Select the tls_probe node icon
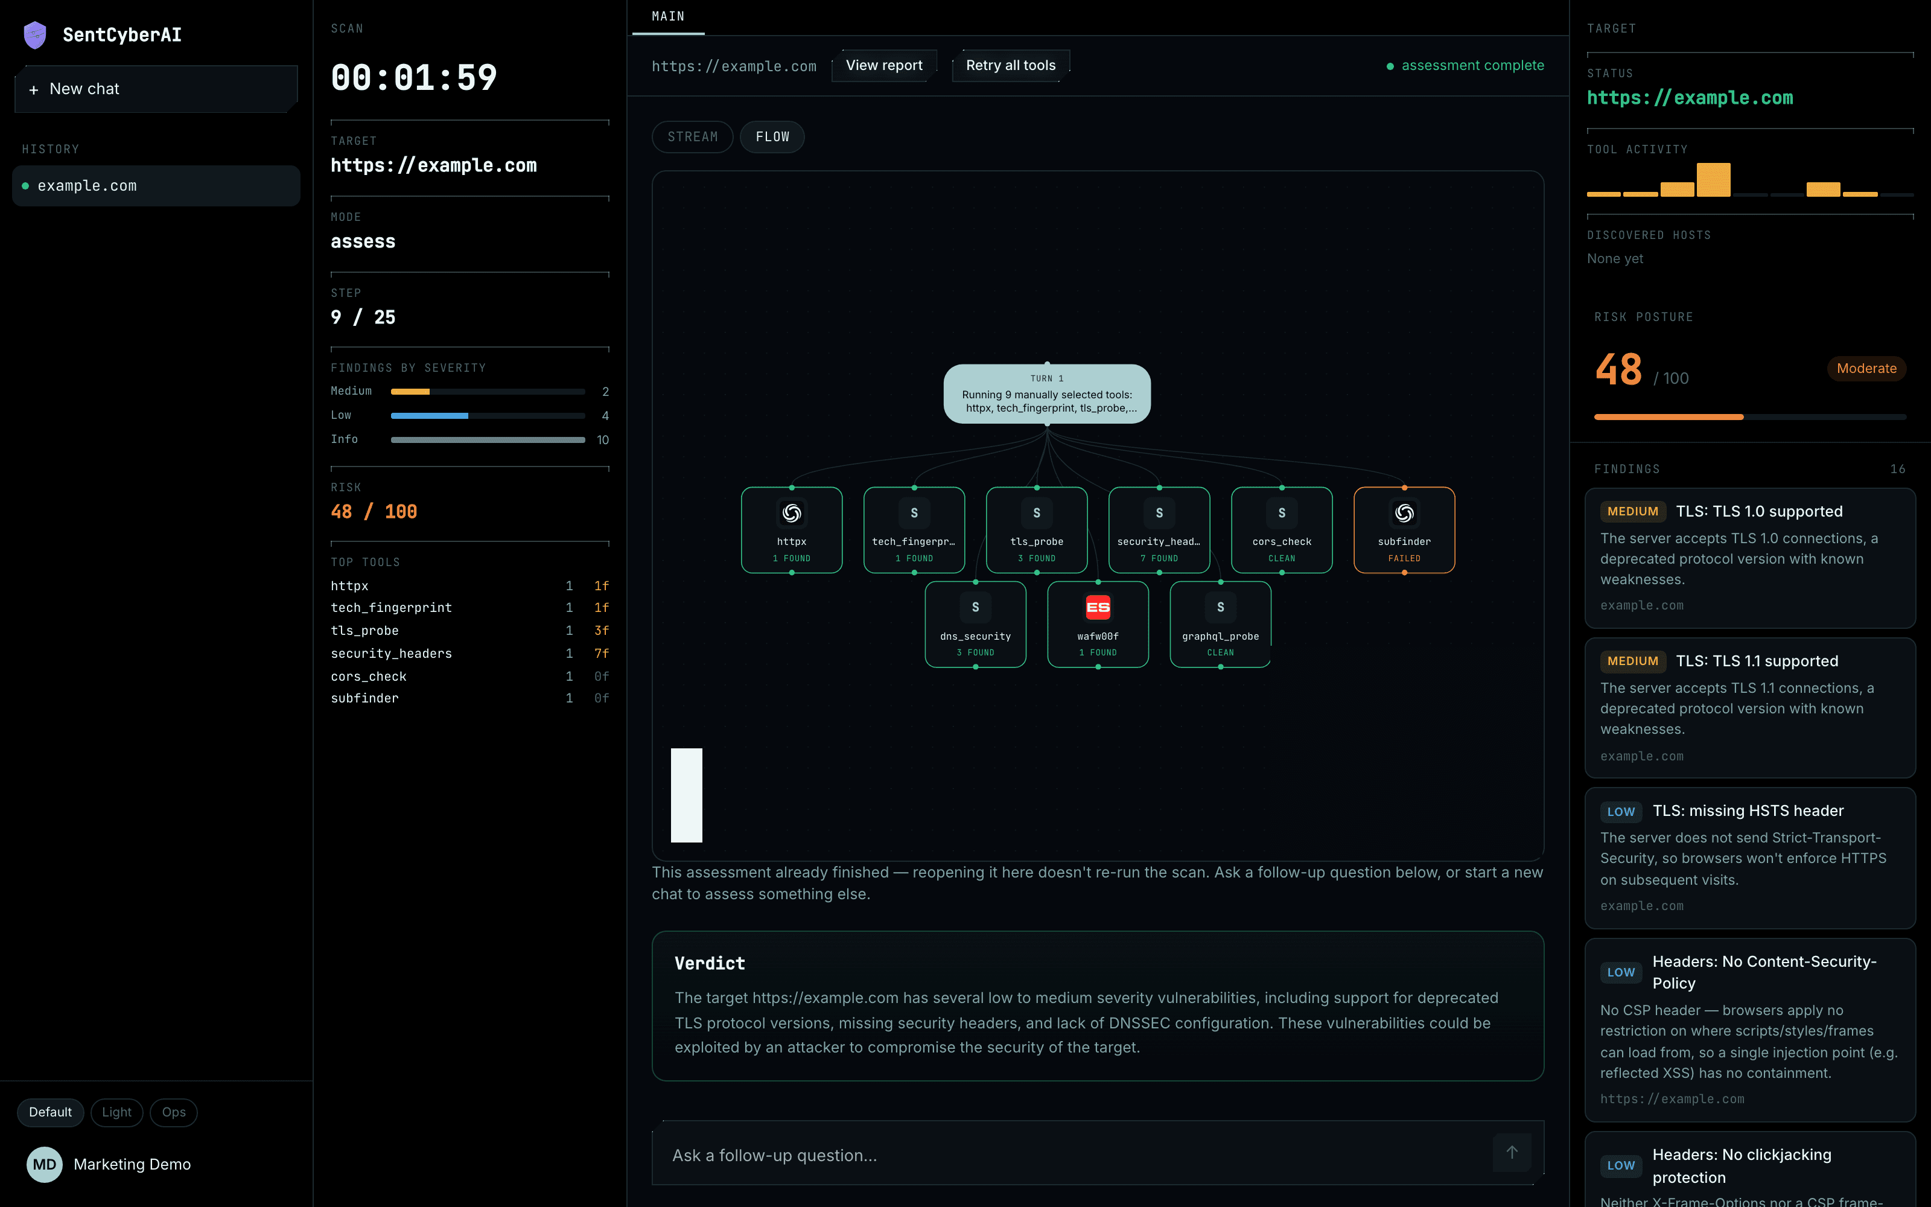1931x1207 pixels. [1037, 512]
